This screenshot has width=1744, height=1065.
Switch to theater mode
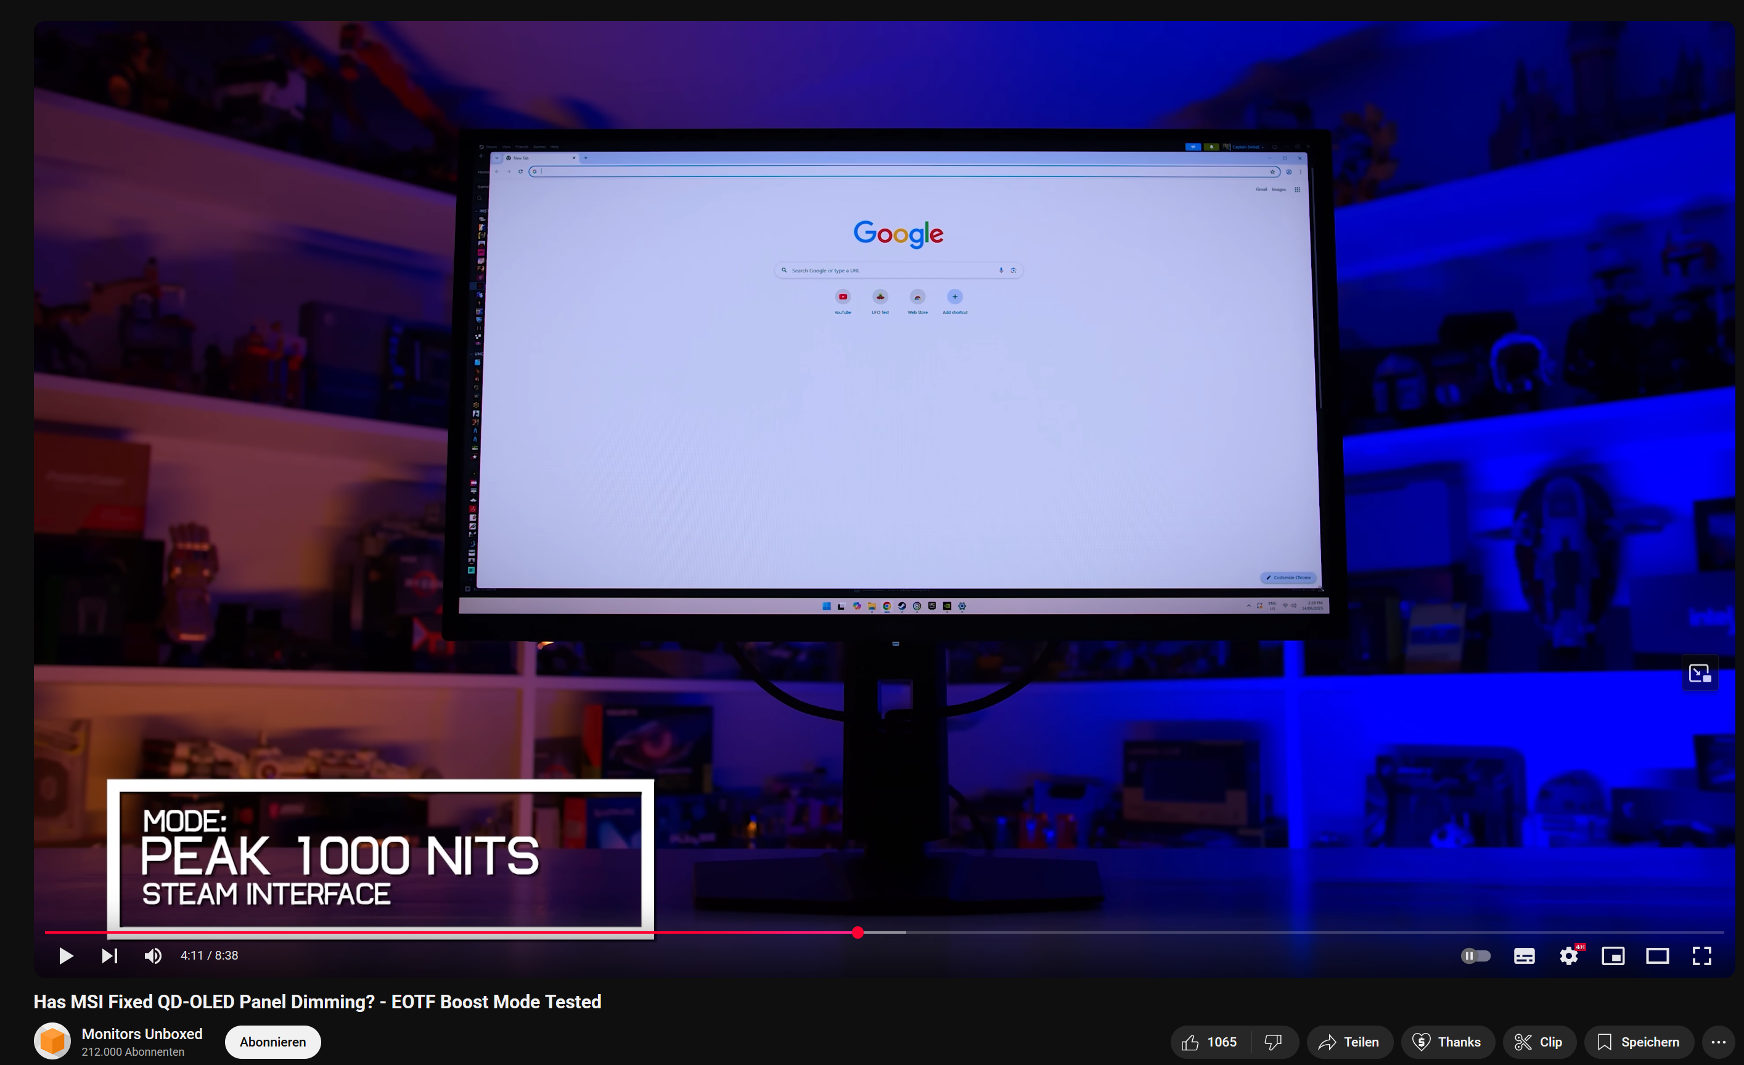tap(1658, 955)
